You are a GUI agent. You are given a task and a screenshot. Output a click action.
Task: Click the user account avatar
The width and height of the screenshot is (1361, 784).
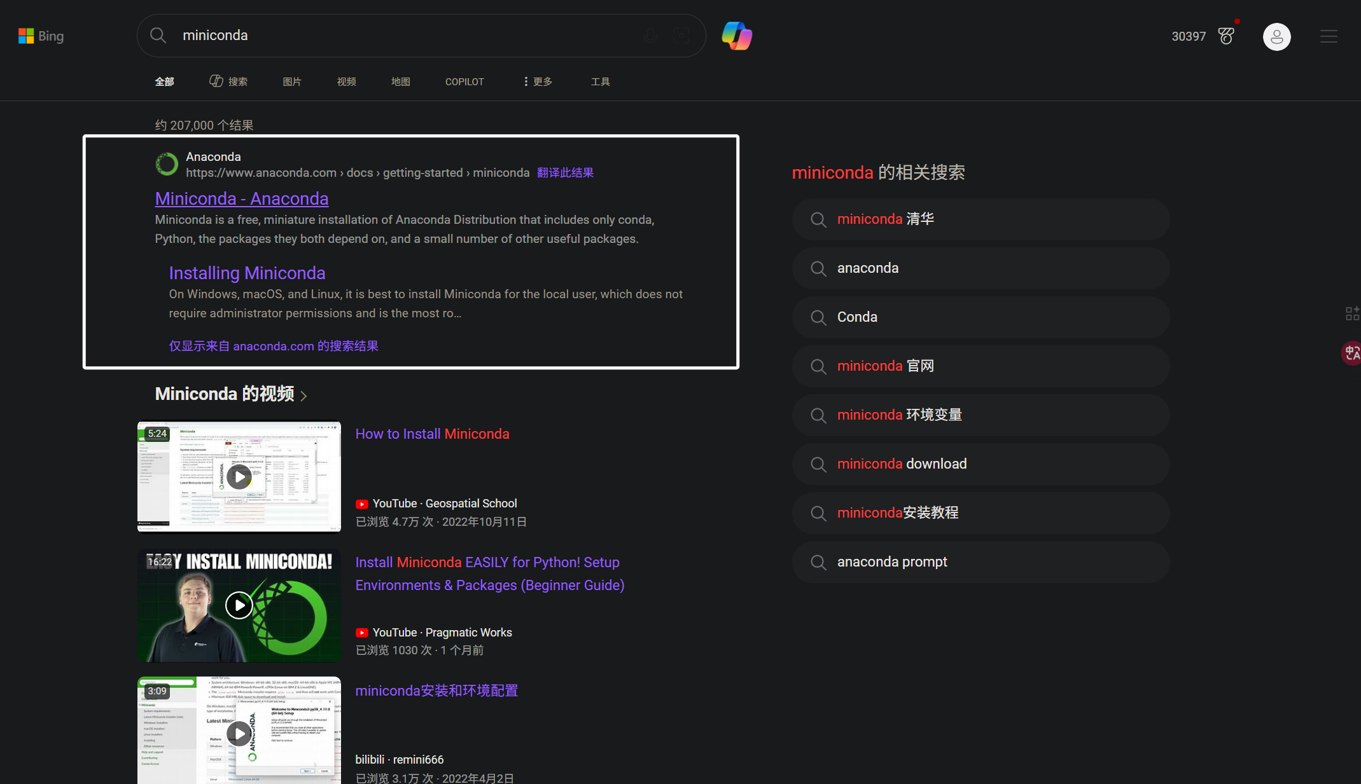[1276, 37]
